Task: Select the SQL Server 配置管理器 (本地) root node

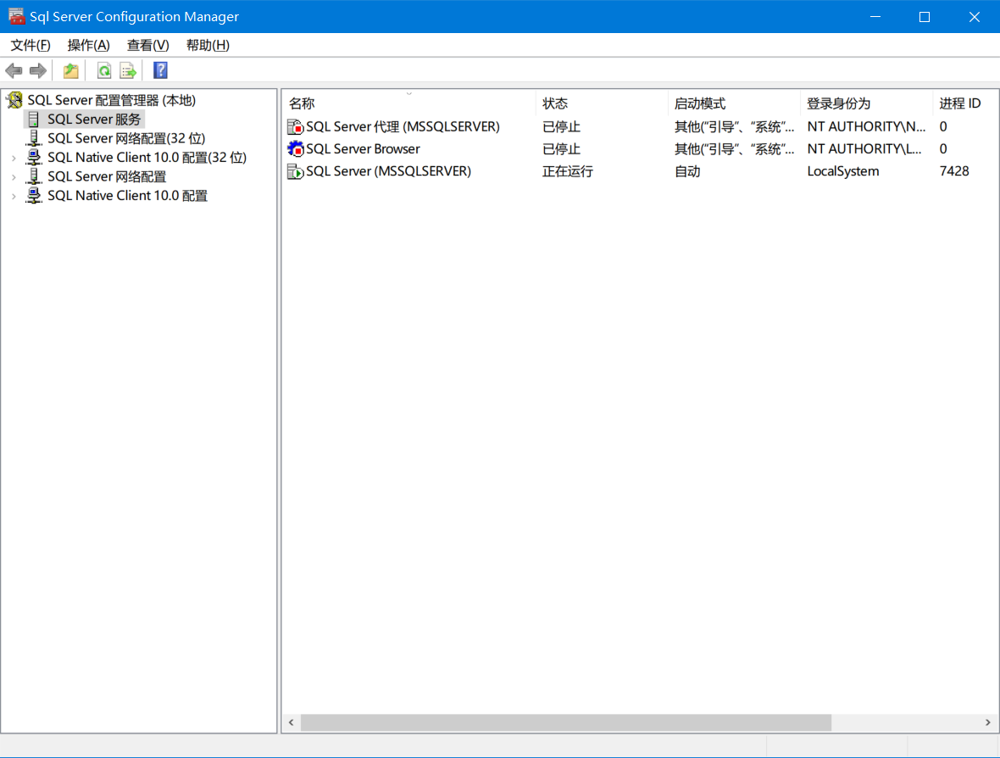Action: (x=111, y=100)
